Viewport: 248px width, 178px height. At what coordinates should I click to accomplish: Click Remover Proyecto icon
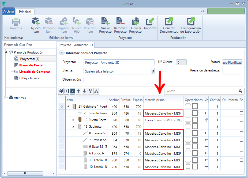coord(120,21)
